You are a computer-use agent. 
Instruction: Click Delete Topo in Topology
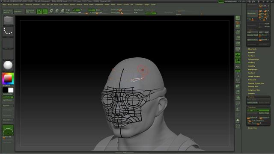point(264,113)
